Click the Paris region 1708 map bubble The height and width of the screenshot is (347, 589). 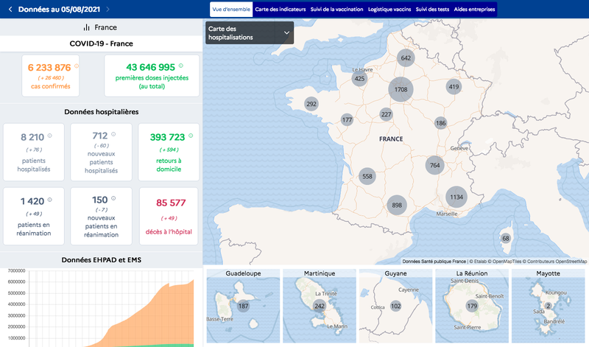point(401,90)
